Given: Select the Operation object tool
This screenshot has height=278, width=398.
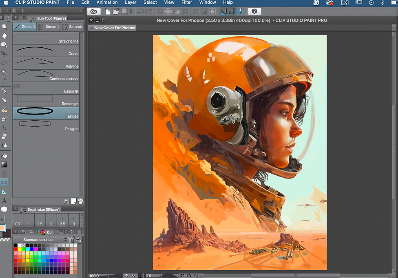Looking at the screenshot, I should (x=4, y=45).
